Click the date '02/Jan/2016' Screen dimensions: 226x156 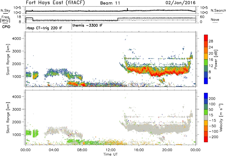point(181,3)
